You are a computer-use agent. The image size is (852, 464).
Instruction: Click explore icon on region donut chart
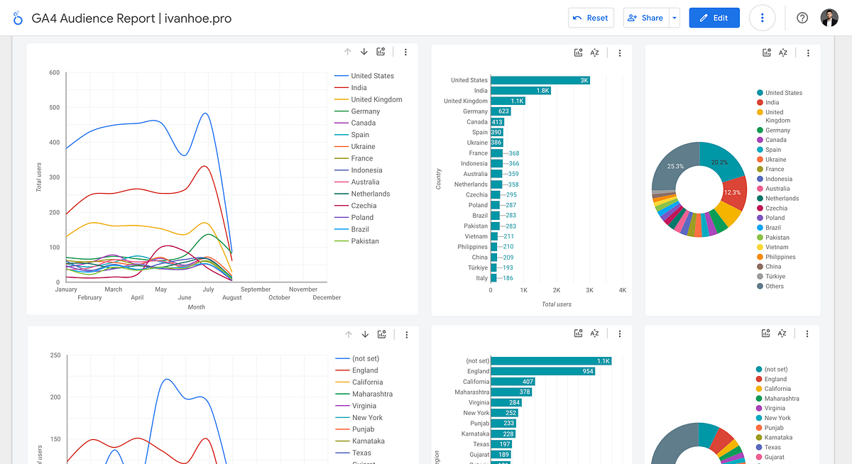click(766, 333)
